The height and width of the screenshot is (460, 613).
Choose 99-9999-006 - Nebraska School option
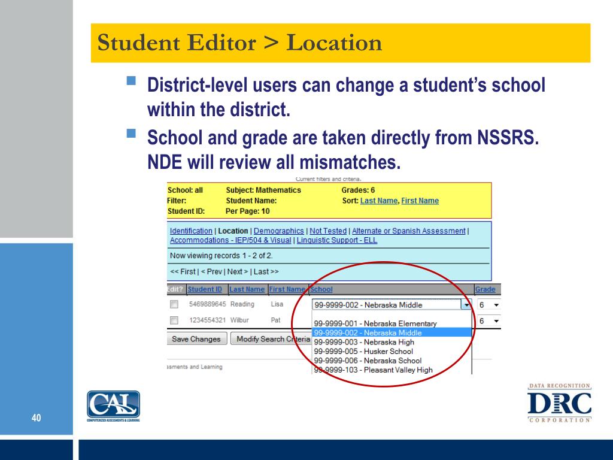pyautogui.click(x=368, y=361)
